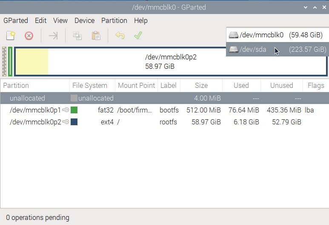This screenshot has height=225, width=329.
Task: Click the 512.00 MiB size value
Action: [203, 110]
